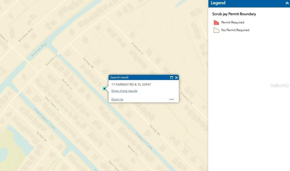Click the Pinehurst Creek label on map
This screenshot has height=171, width=290.
pyautogui.click(x=144, y=141)
